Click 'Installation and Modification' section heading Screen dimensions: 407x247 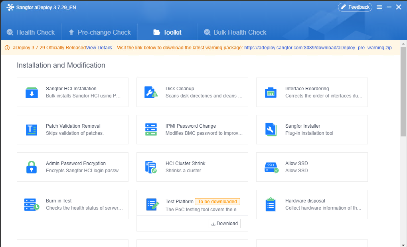click(61, 65)
